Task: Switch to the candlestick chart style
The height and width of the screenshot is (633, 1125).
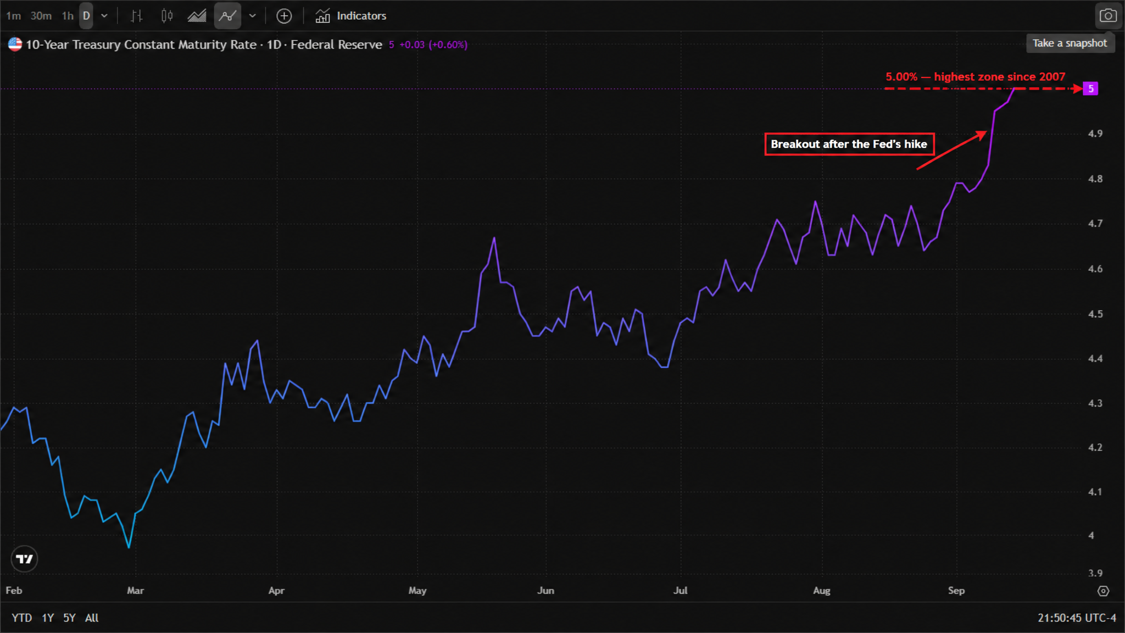Action: [x=167, y=16]
